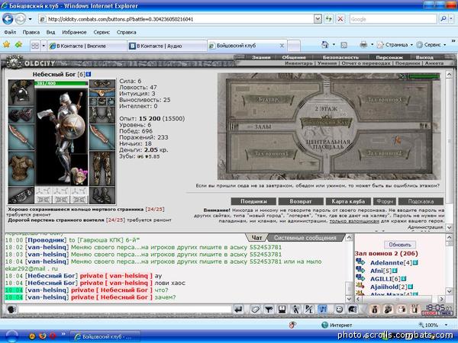Open the leggings equipment slot

[102, 168]
